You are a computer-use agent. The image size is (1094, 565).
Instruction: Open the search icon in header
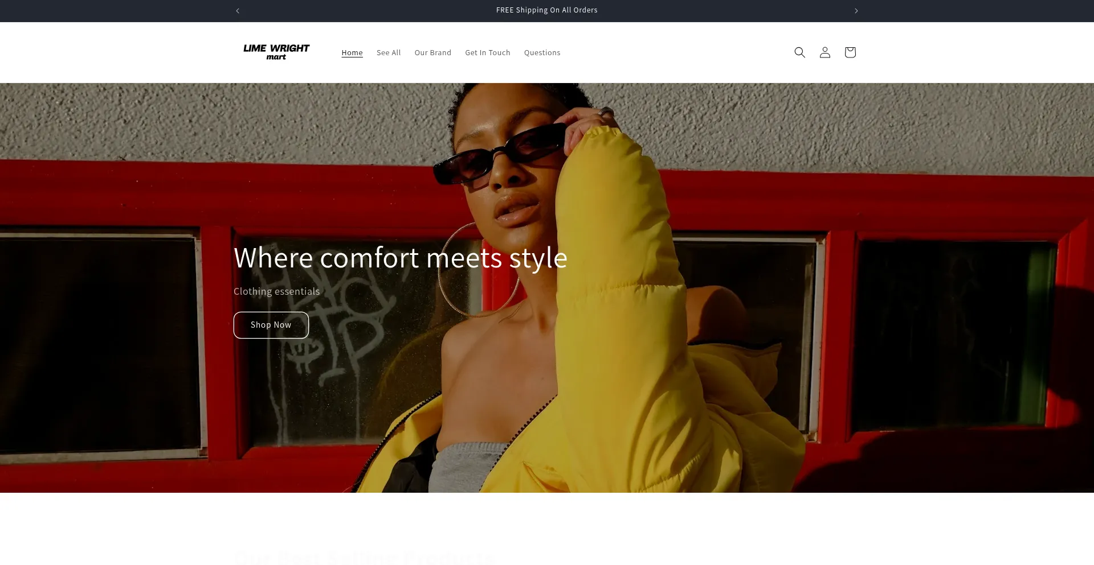[799, 52]
